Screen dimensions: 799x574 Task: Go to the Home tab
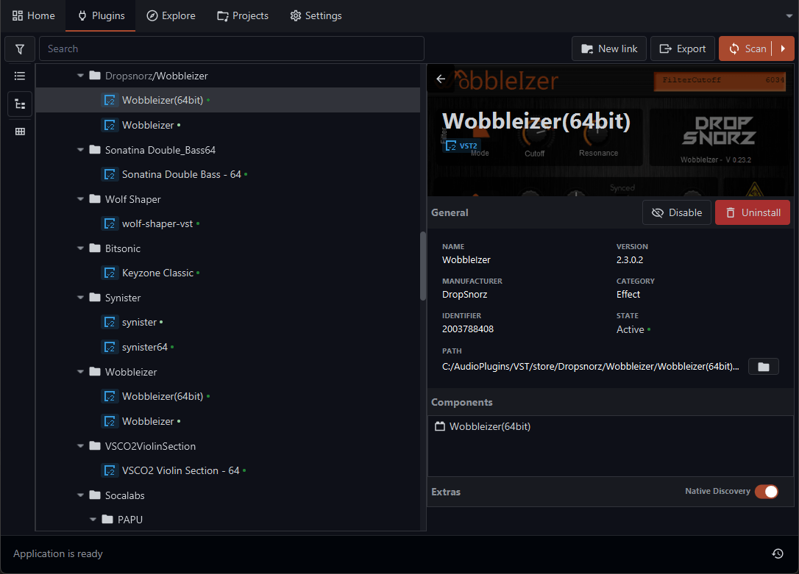[33, 15]
